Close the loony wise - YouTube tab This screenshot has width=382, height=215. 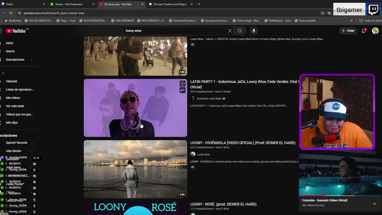(x=142, y=4)
